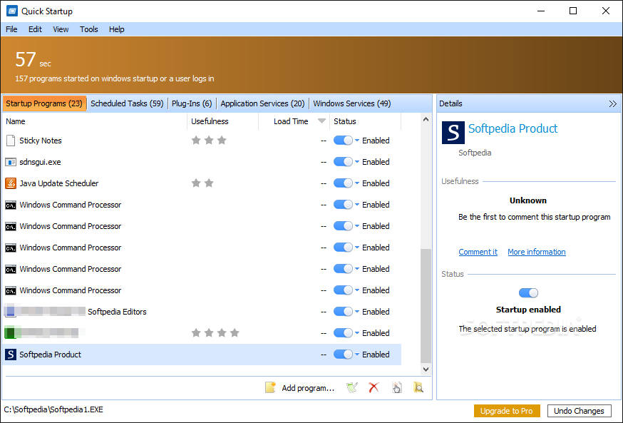The height and width of the screenshot is (423, 623).
Task: Open status dropdown arrow for Softpedia Product
Action: (x=357, y=355)
